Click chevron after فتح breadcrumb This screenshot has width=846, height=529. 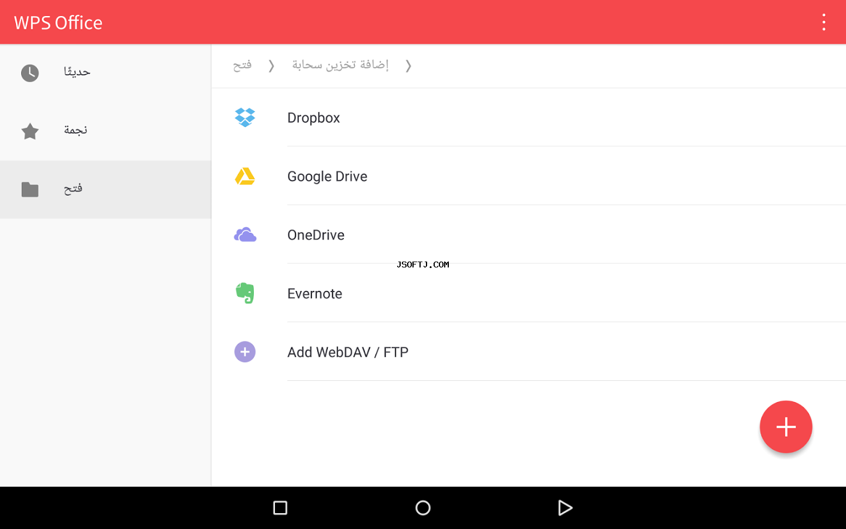tap(271, 65)
